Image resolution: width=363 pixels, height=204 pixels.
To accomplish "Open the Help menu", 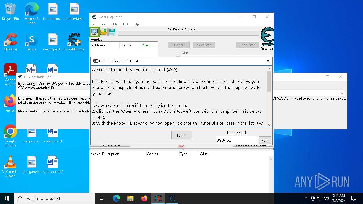I will coord(135,24).
